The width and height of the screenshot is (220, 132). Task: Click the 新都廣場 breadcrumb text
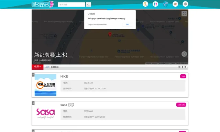[x=55, y=67]
